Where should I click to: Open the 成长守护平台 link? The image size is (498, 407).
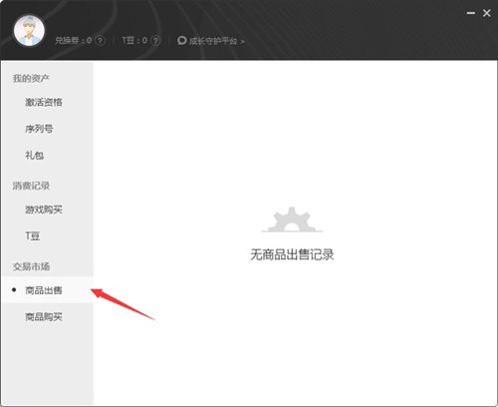click(x=213, y=41)
